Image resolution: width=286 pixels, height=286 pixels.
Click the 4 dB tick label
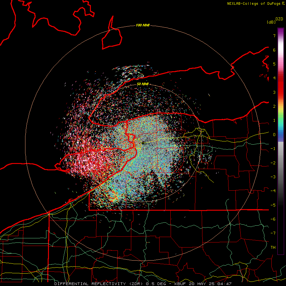coord(274,78)
